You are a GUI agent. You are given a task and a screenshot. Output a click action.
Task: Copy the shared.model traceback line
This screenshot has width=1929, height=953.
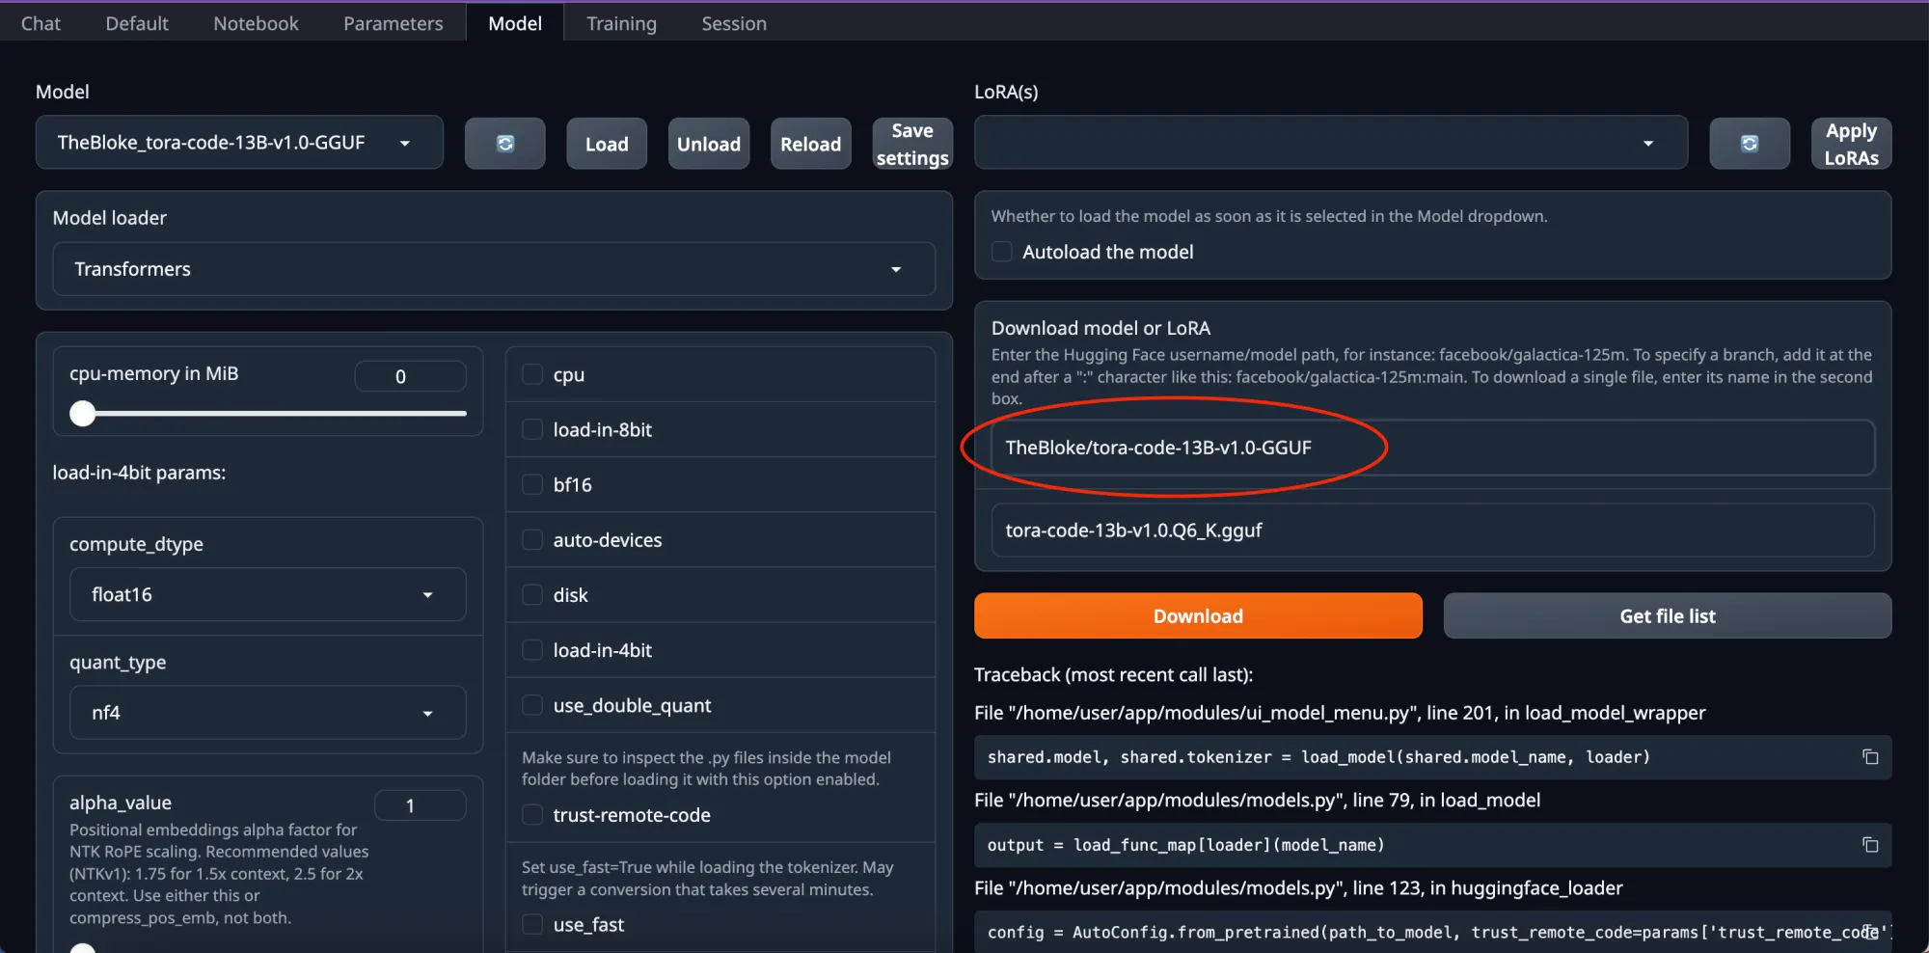tap(1870, 757)
